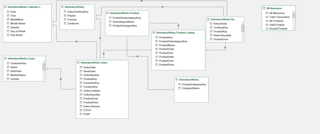Select the AdventureWorks Sales table header icon
320x134 pixels.
pyautogui.click(x=78, y=63)
